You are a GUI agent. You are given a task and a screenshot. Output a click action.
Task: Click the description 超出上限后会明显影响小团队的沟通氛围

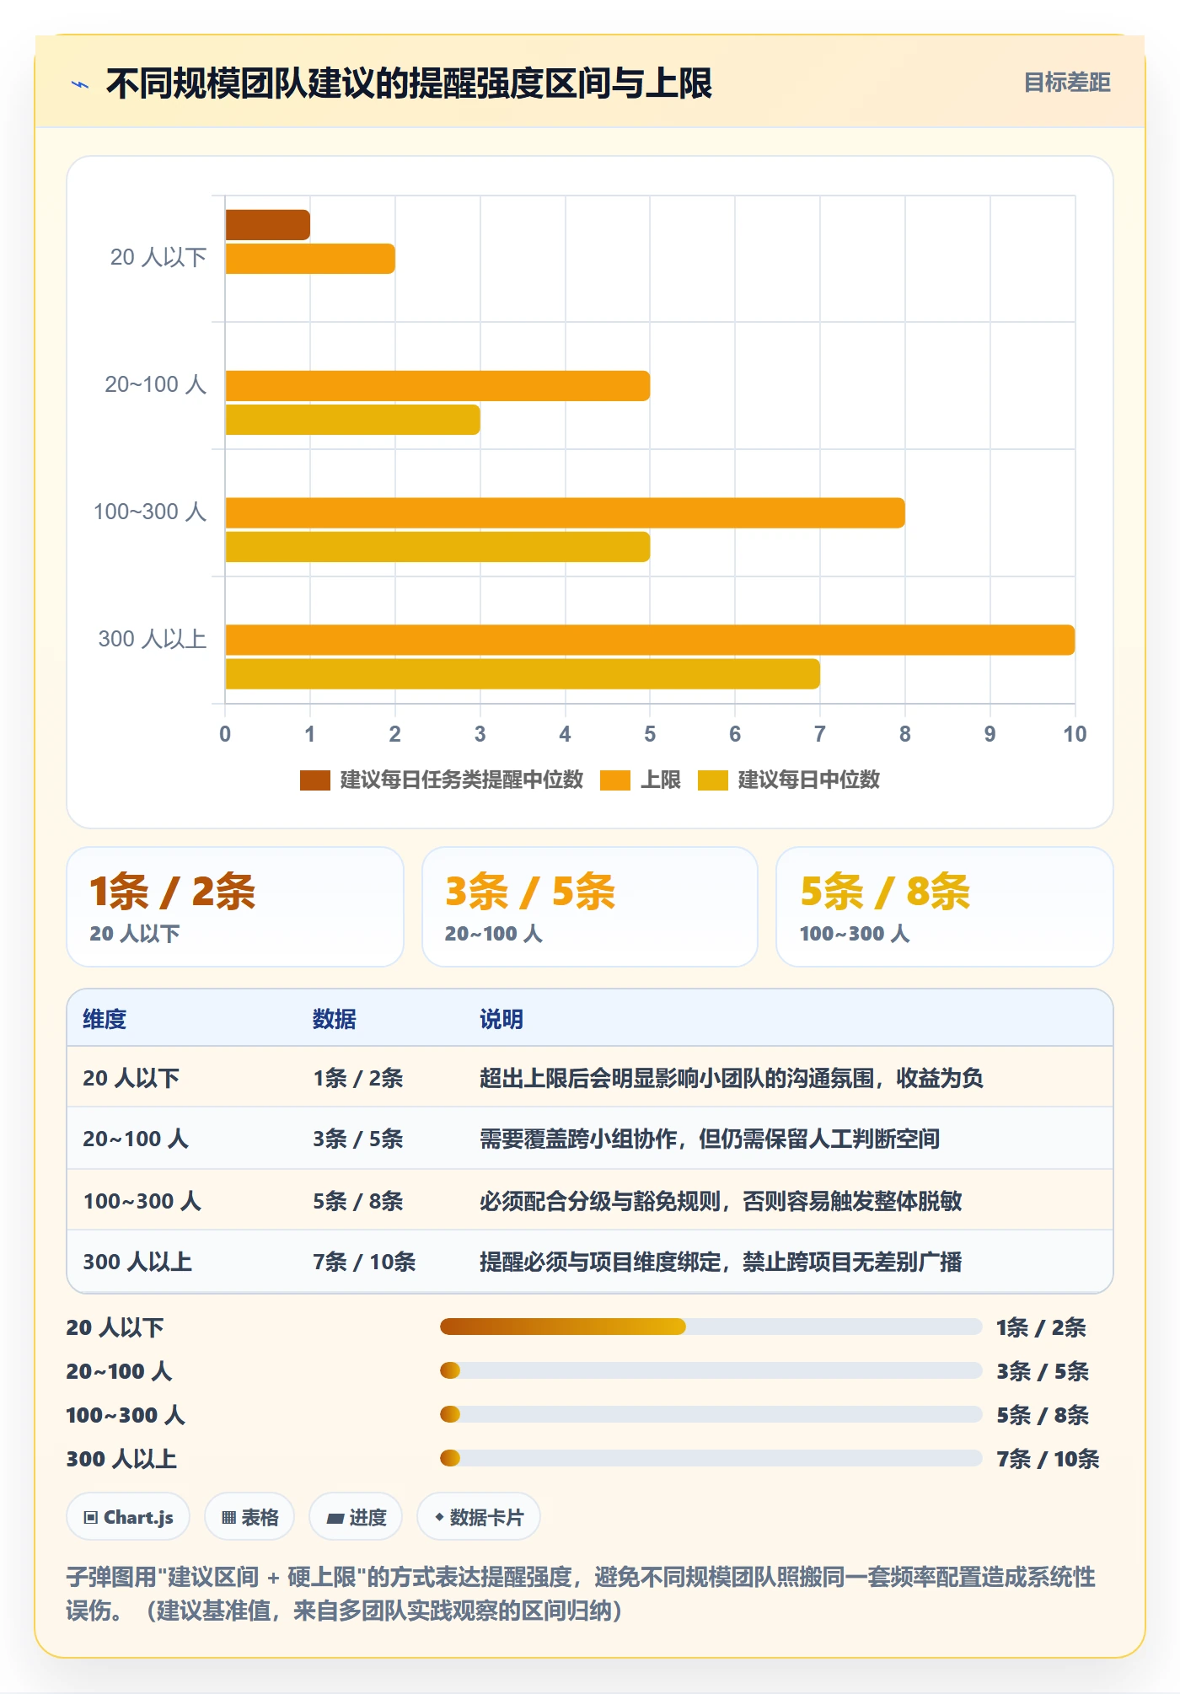click(x=732, y=1078)
